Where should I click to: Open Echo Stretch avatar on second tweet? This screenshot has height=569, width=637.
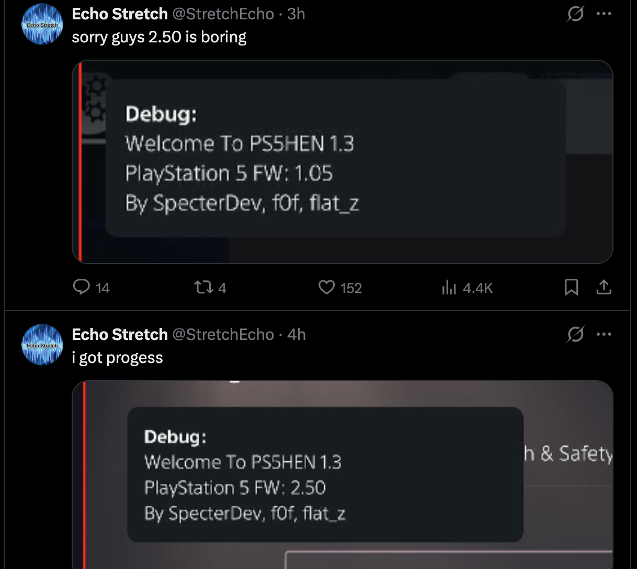(42, 345)
